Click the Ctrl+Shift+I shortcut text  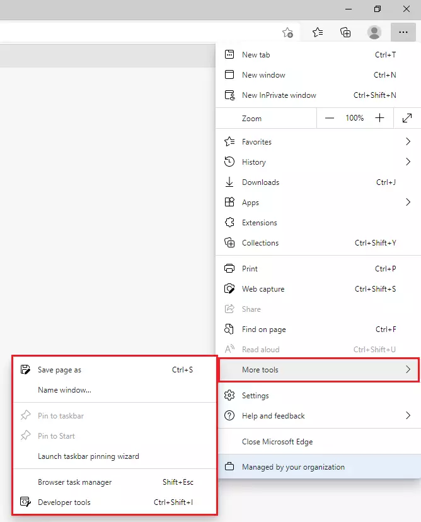coord(173,502)
